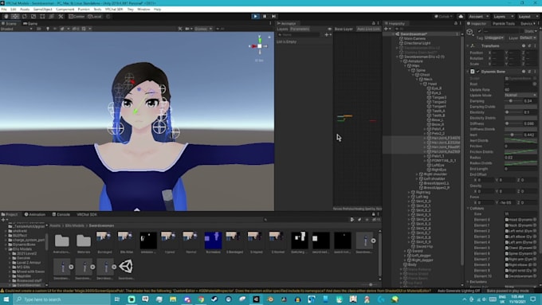
Task: Lock the Hierarchy panel
Action: [x=456, y=23]
